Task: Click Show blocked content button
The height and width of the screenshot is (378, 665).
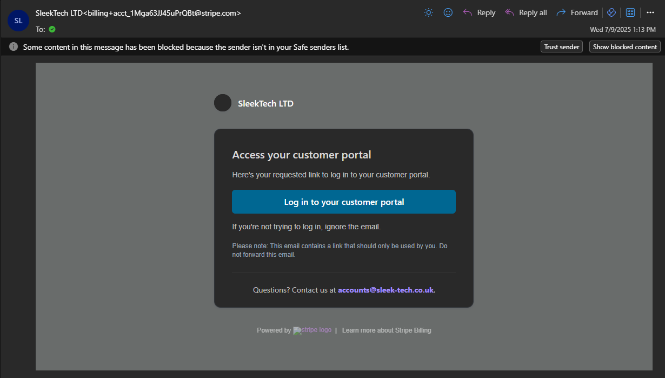Action: tap(625, 47)
